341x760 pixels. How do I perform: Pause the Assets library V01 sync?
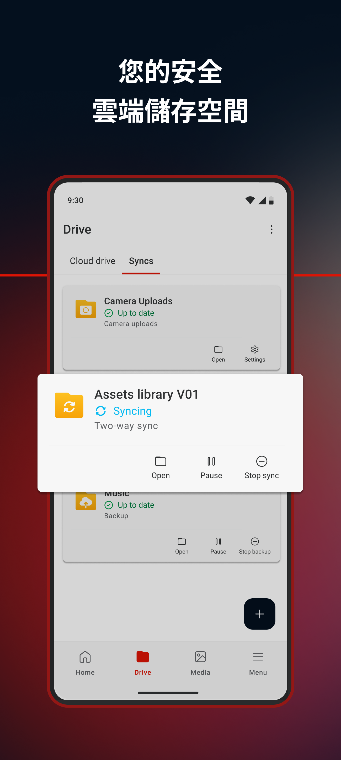pos(211,468)
